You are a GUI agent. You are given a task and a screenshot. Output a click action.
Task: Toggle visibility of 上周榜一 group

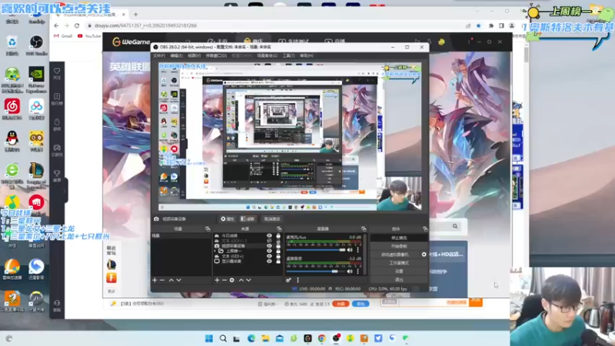click(269, 251)
